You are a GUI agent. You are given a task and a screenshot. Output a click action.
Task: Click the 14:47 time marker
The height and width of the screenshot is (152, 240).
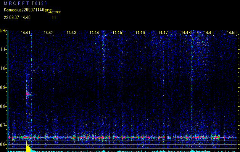[163, 33]
